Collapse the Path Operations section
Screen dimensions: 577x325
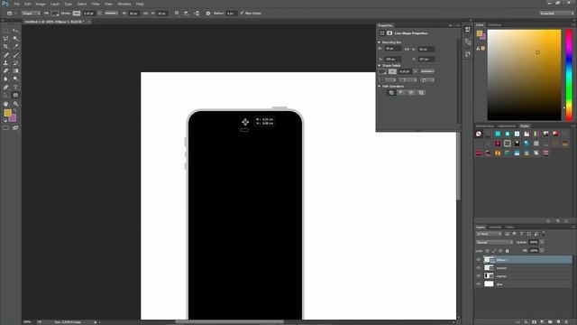coord(380,87)
